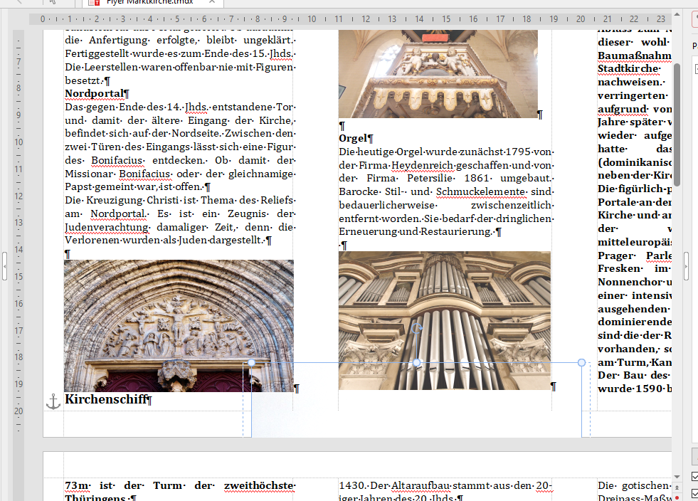698x501 pixels.
Task: Click the top-right handle of selected frame
Action: [x=581, y=363]
